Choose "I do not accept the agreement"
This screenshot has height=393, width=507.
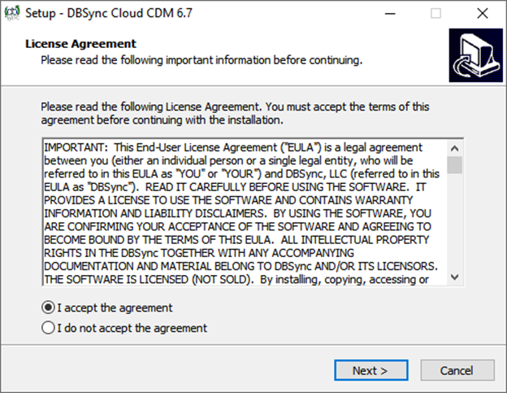(49, 328)
